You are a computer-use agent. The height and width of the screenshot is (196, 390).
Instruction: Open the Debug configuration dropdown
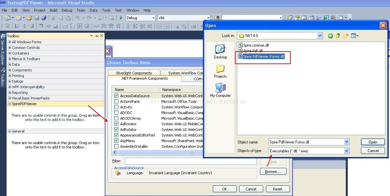click(x=153, y=18)
